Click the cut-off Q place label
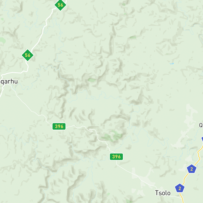Screen dimensions: 203x203 (x=201, y=125)
